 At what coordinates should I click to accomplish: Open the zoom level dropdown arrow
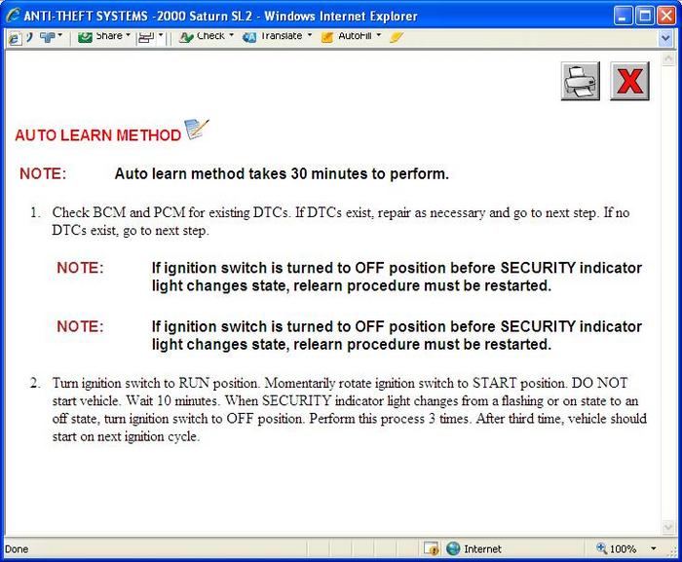tap(654, 548)
